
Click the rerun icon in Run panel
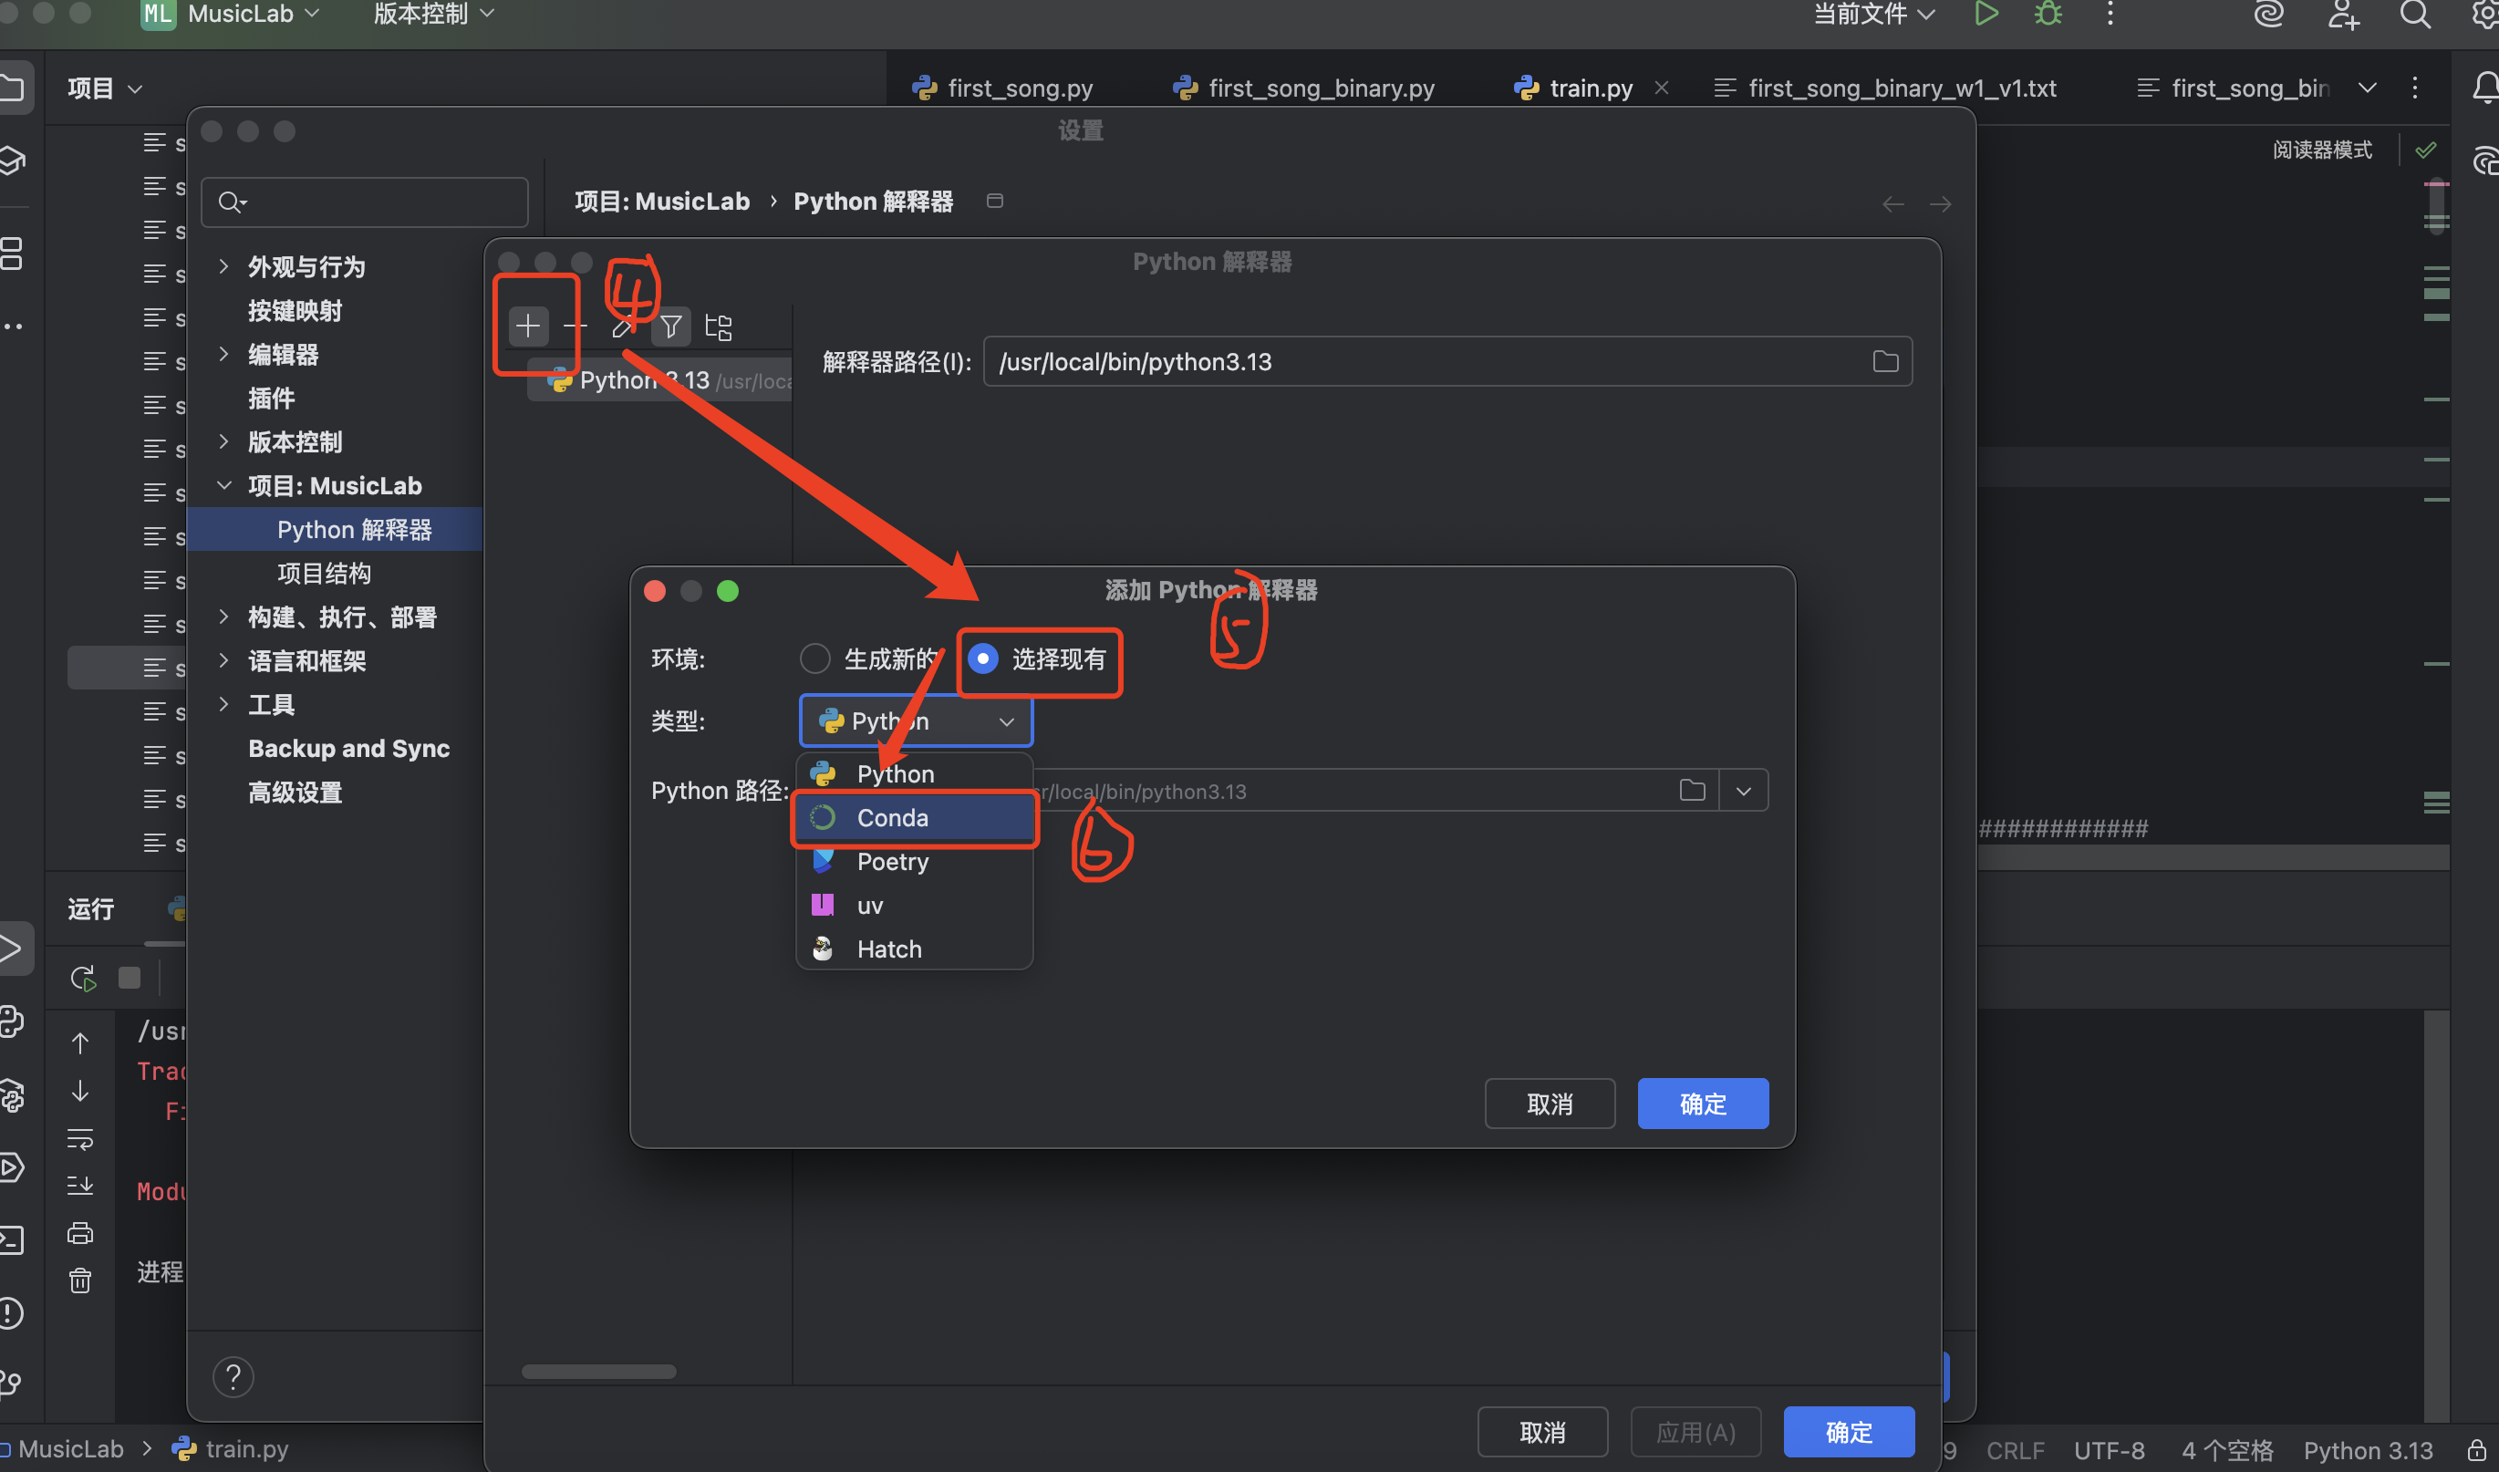[83, 979]
